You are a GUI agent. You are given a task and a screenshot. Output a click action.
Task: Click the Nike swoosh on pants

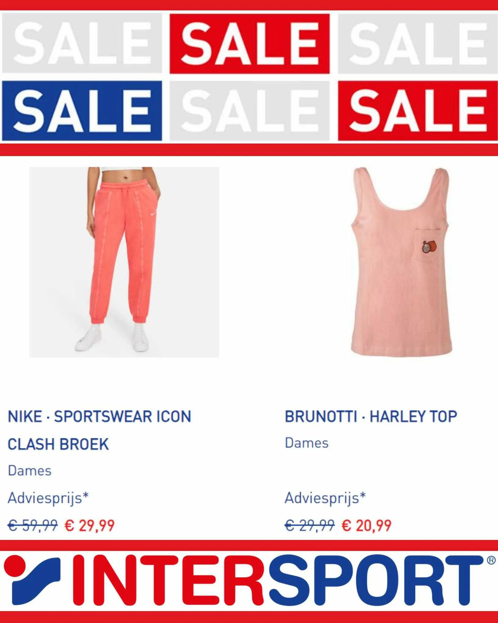click(x=153, y=214)
